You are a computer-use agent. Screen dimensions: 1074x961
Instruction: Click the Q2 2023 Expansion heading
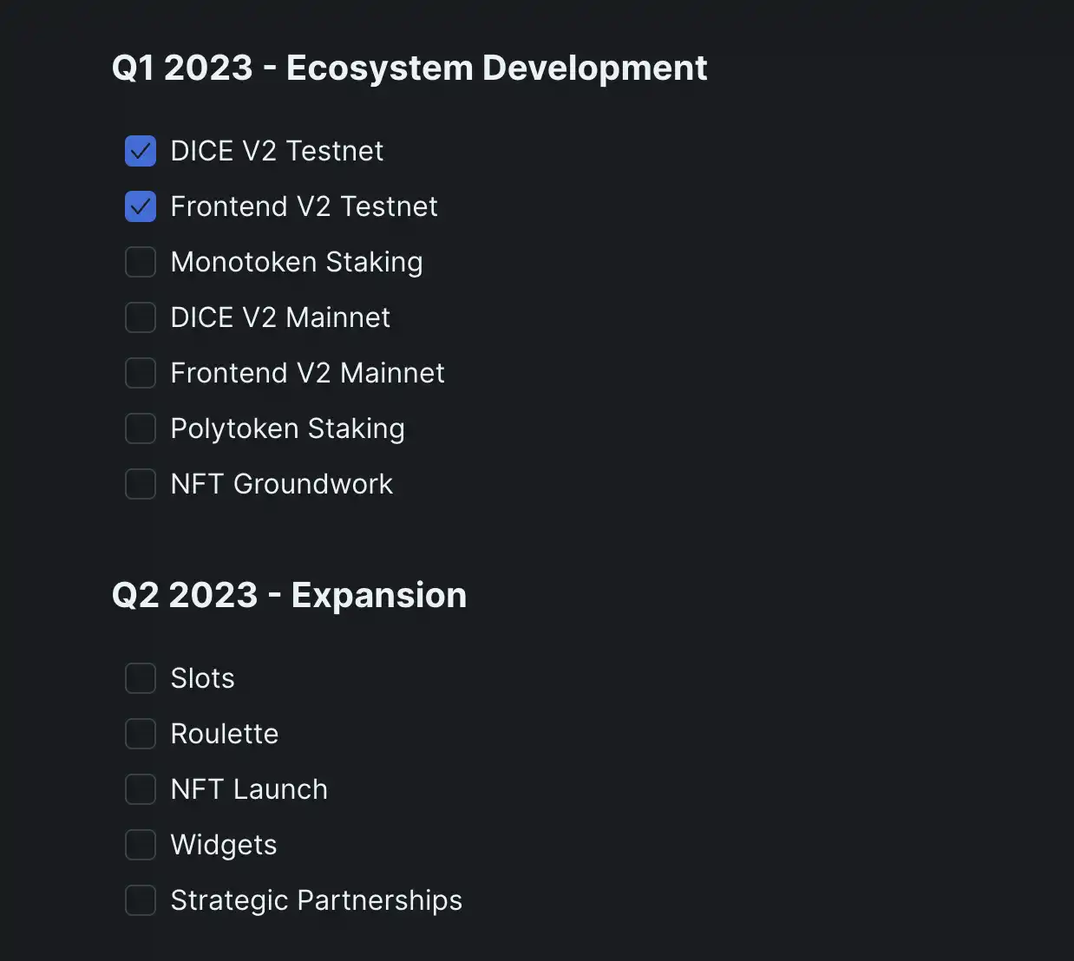(x=290, y=595)
